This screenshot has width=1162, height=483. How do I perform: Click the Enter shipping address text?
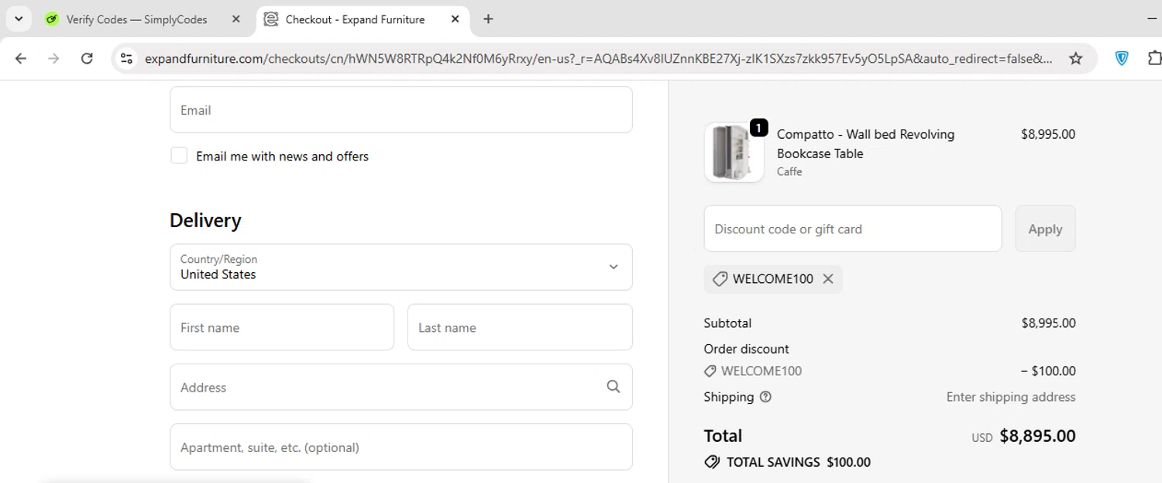coord(1011,397)
